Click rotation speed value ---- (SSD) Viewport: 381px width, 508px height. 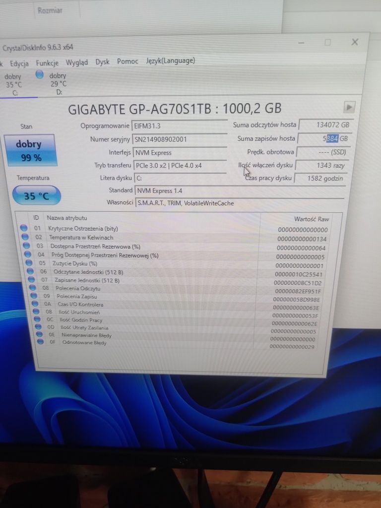322,152
